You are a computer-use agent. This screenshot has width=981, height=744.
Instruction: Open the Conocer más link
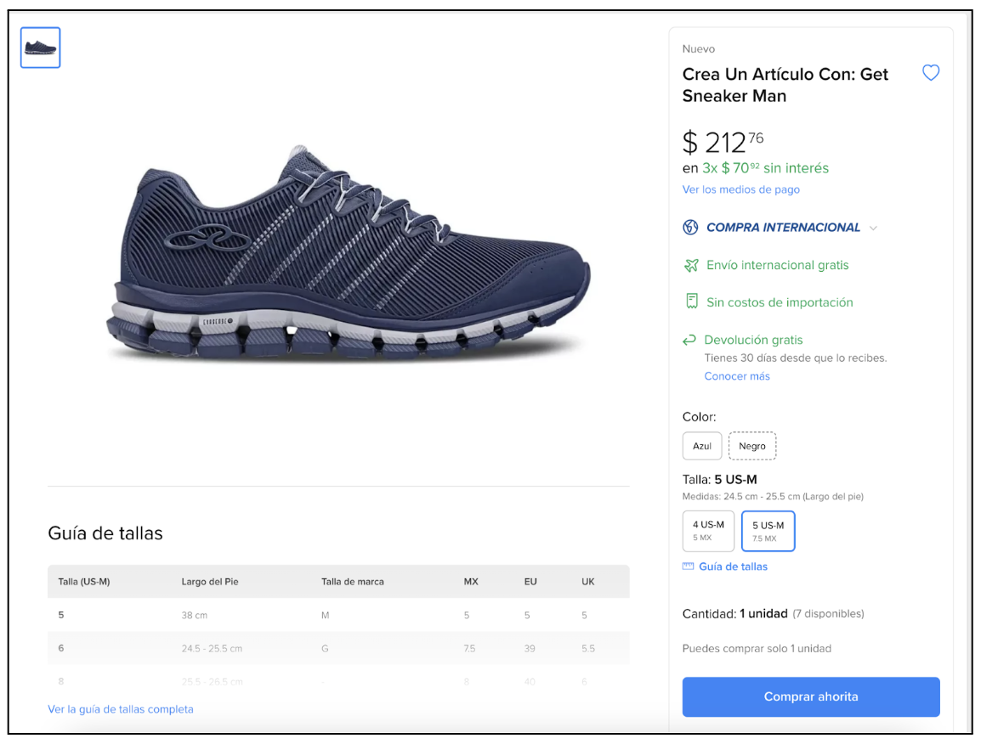coord(737,376)
